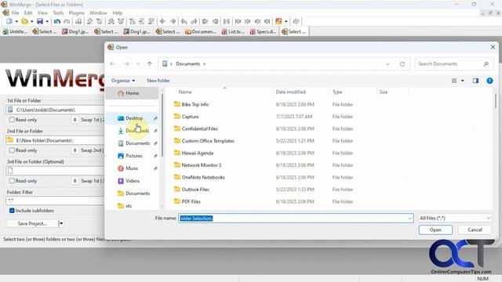Click the pin icon next to Desktop
The image size is (502, 282).
coord(155,118)
